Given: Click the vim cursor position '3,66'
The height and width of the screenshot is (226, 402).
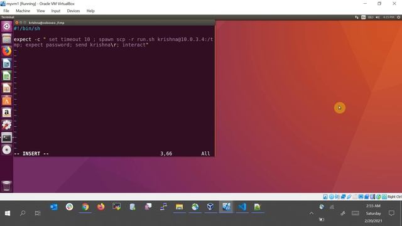Looking at the screenshot, I should click(166, 153).
